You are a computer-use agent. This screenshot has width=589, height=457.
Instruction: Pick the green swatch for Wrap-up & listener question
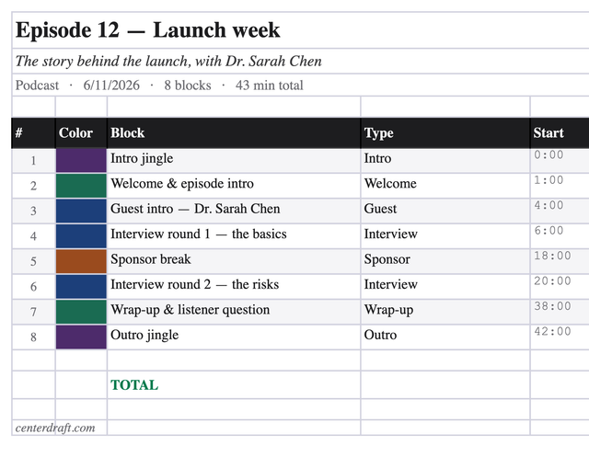(81, 312)
